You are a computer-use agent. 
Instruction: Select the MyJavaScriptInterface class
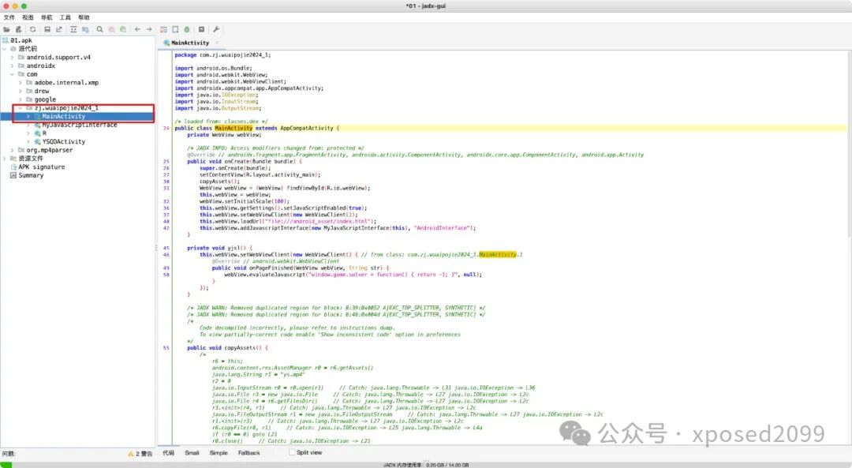[80, 125]
